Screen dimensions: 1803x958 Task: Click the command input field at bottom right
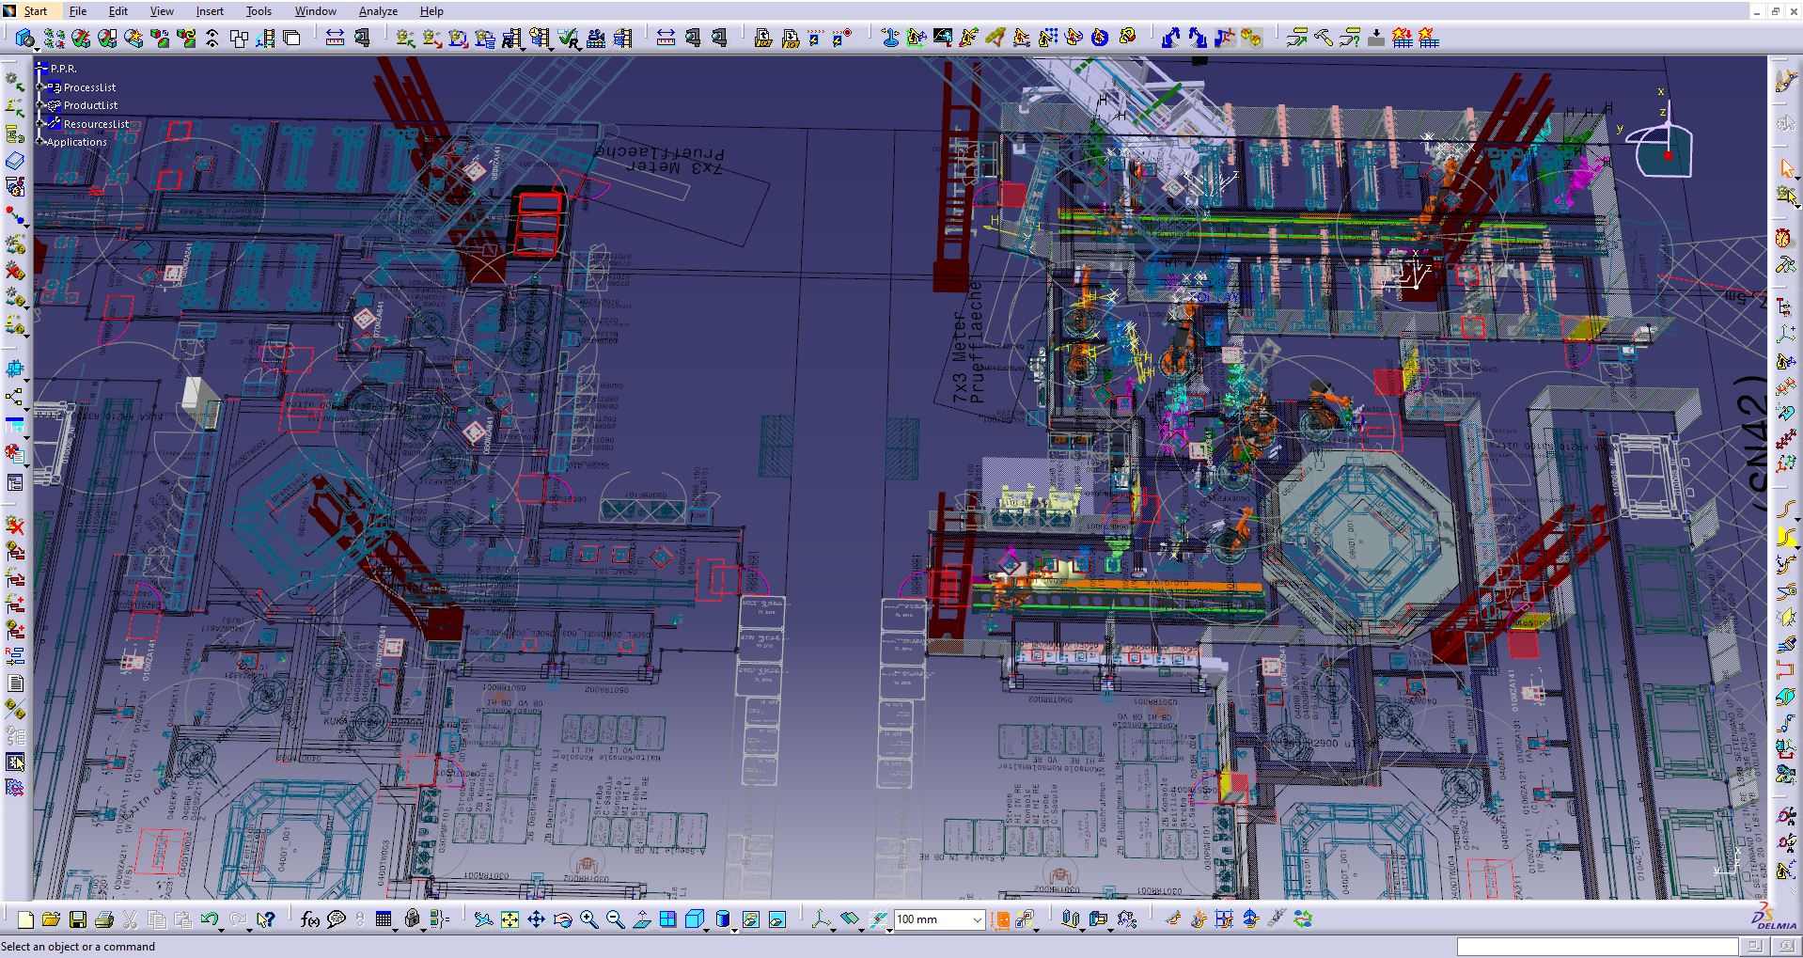click(1596, 947)
